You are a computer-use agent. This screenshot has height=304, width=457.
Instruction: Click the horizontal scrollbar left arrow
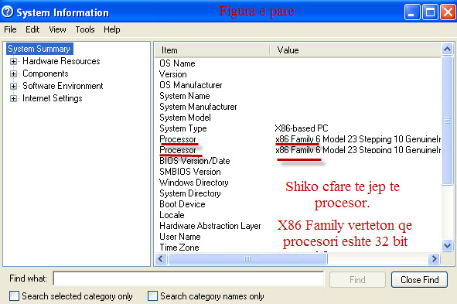click(x=161, y=258)
